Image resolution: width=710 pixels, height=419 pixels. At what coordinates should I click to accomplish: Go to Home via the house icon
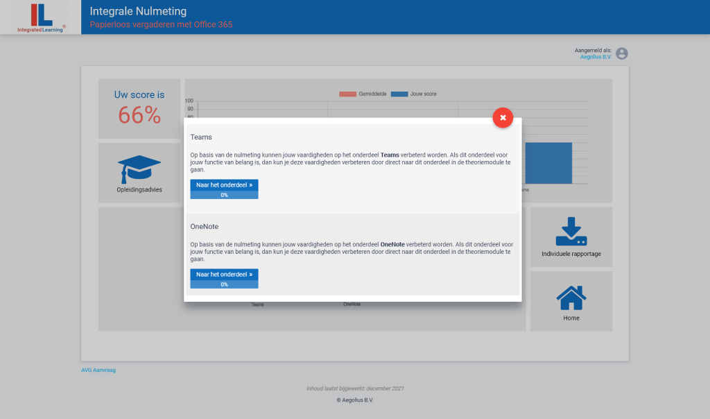[x=571, y=298]
